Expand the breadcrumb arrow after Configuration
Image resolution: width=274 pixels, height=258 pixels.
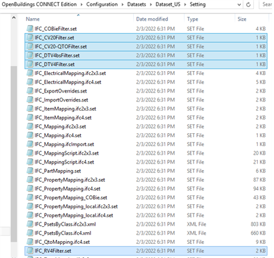tap(122, 5)
